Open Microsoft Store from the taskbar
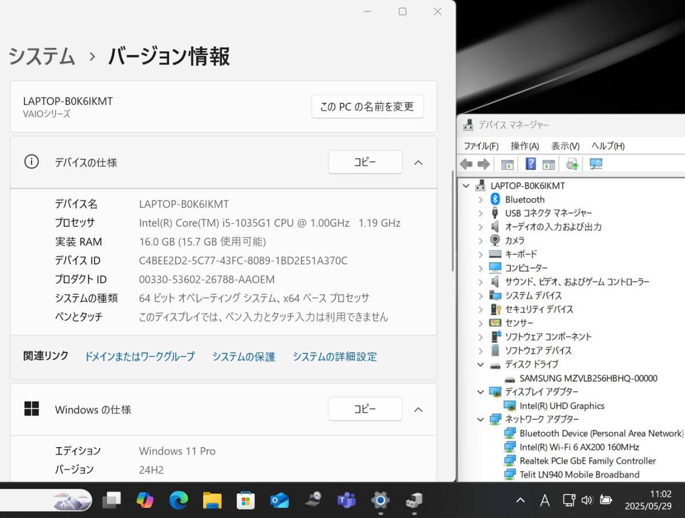This screenshot has height=518, width=685. [246, 500]
